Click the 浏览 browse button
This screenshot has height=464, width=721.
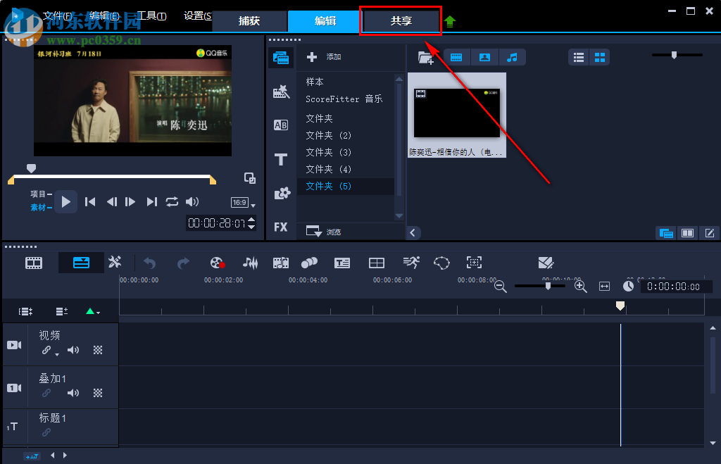[325, 232]
